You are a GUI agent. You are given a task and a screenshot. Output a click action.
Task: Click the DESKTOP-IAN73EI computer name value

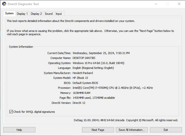[84, 58]
